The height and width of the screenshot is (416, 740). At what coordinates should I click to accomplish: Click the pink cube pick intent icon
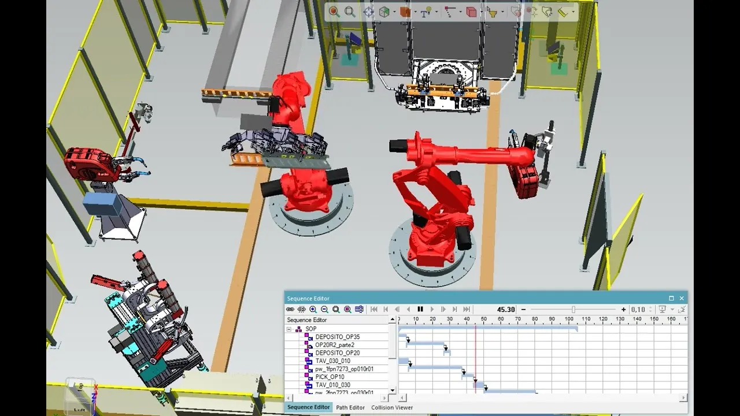pyautogui.click(x=471, y=12)
